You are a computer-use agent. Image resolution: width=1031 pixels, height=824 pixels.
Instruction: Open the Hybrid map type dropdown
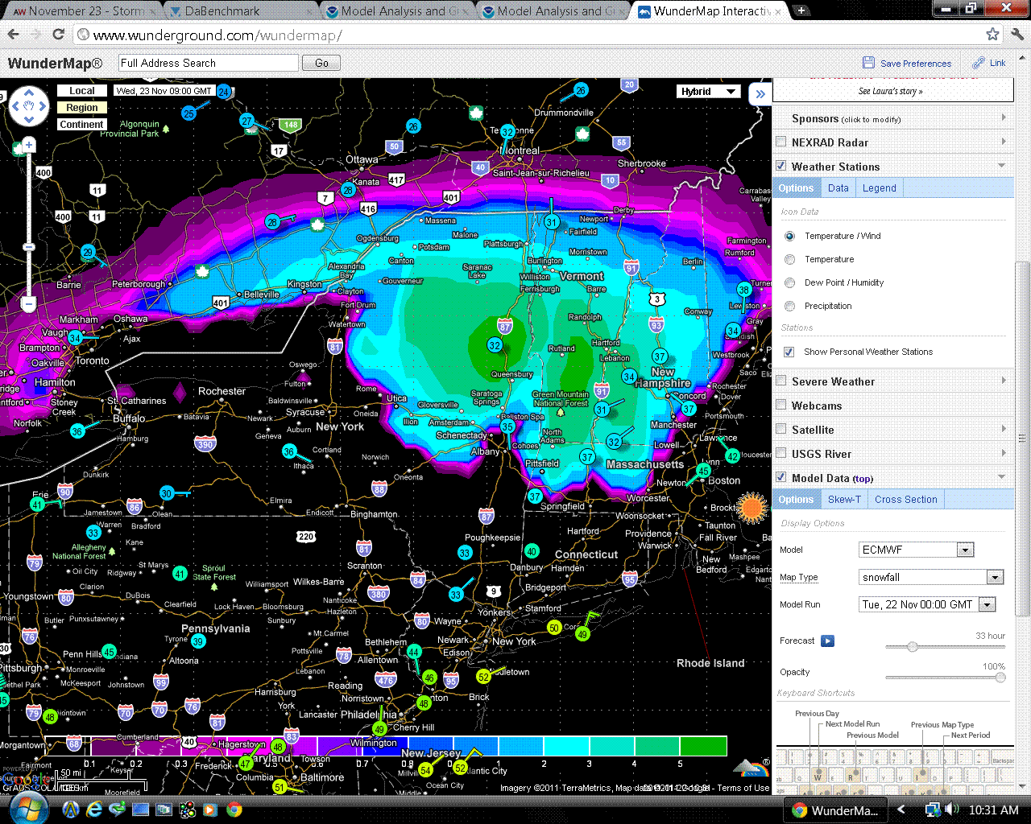(708, 91)
